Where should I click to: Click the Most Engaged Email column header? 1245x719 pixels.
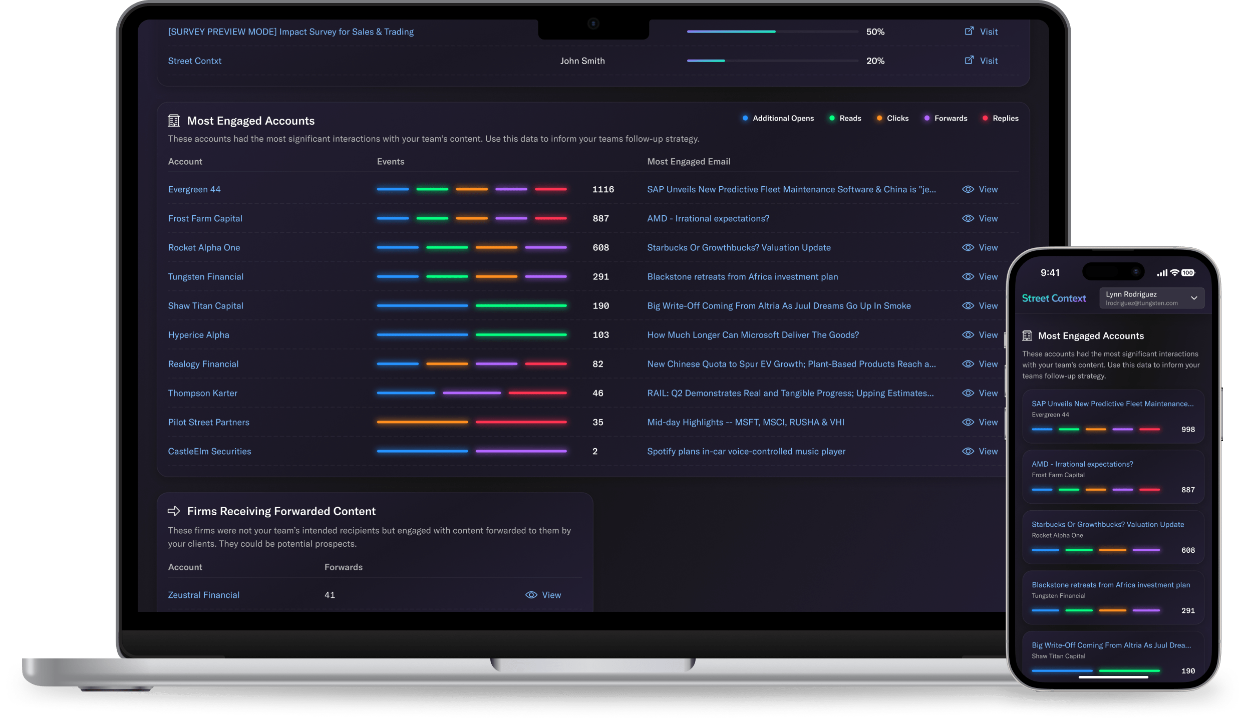689,161
